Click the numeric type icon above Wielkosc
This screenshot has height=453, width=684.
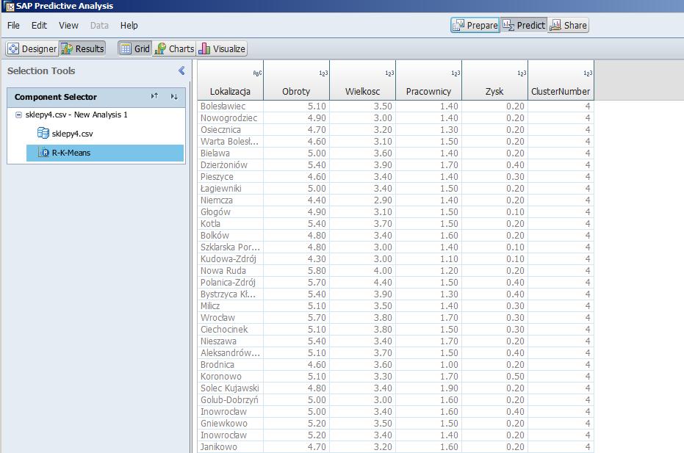389,73
